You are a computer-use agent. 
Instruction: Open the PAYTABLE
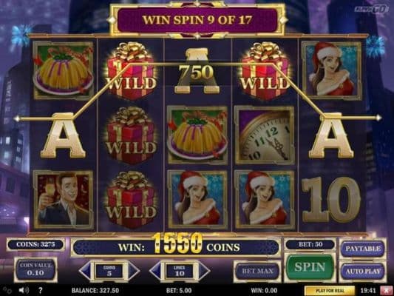[x=363, y=249]
